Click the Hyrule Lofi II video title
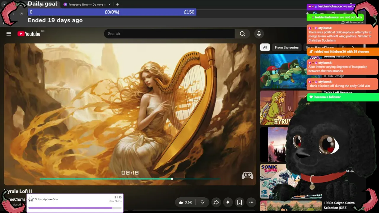 tap(18, 191)
